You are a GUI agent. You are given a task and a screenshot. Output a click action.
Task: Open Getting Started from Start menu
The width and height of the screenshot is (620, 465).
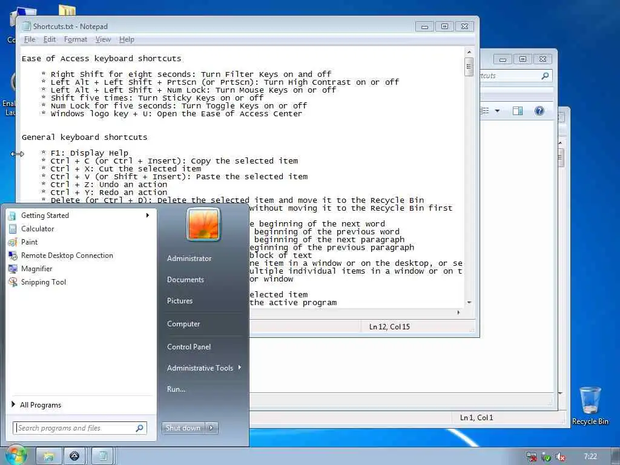(45, 216)
